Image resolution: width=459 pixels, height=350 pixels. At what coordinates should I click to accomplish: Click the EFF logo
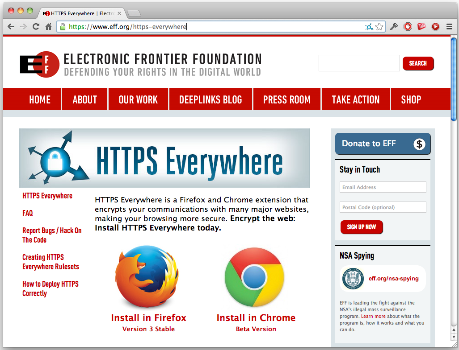tap(40, 64)
